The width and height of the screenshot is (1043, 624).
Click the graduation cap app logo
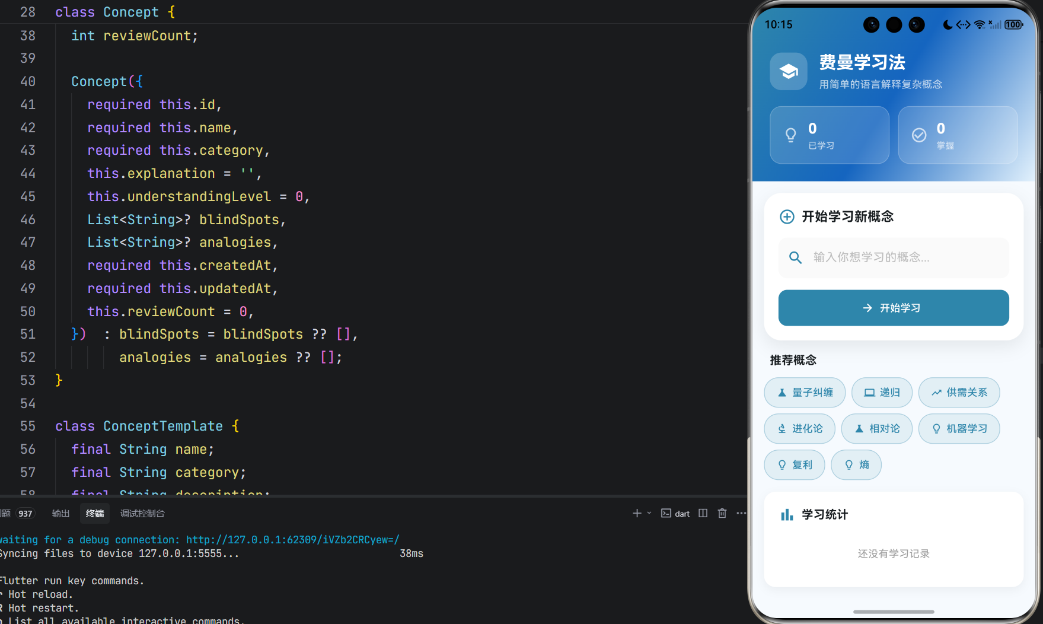[x=788, y=72]
